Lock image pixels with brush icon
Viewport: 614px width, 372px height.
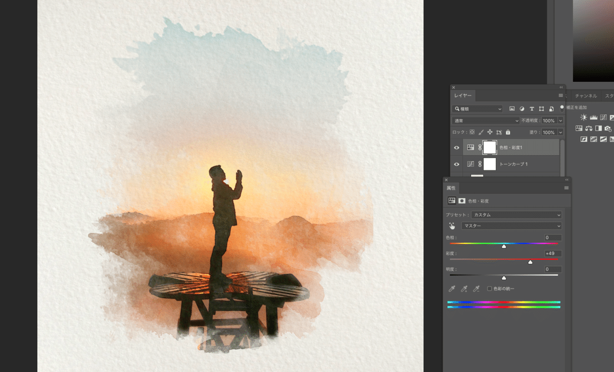[x=481, y=132]
